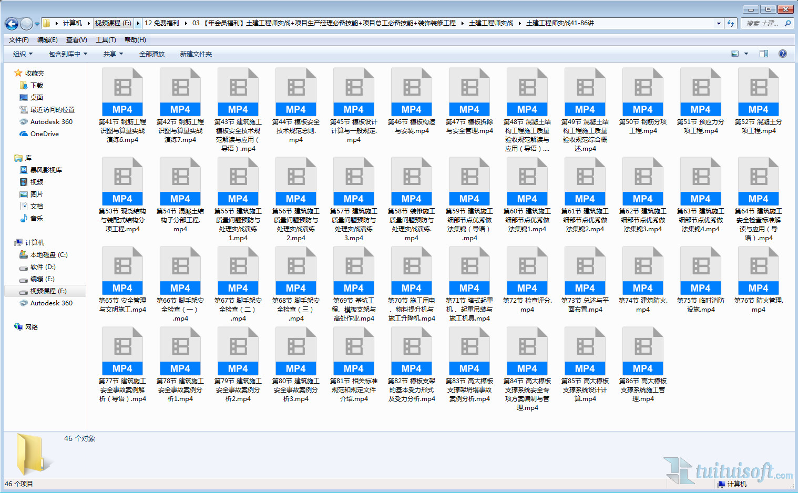
Task: Select local disk C: drive
Action: click(x=48, y=255)
